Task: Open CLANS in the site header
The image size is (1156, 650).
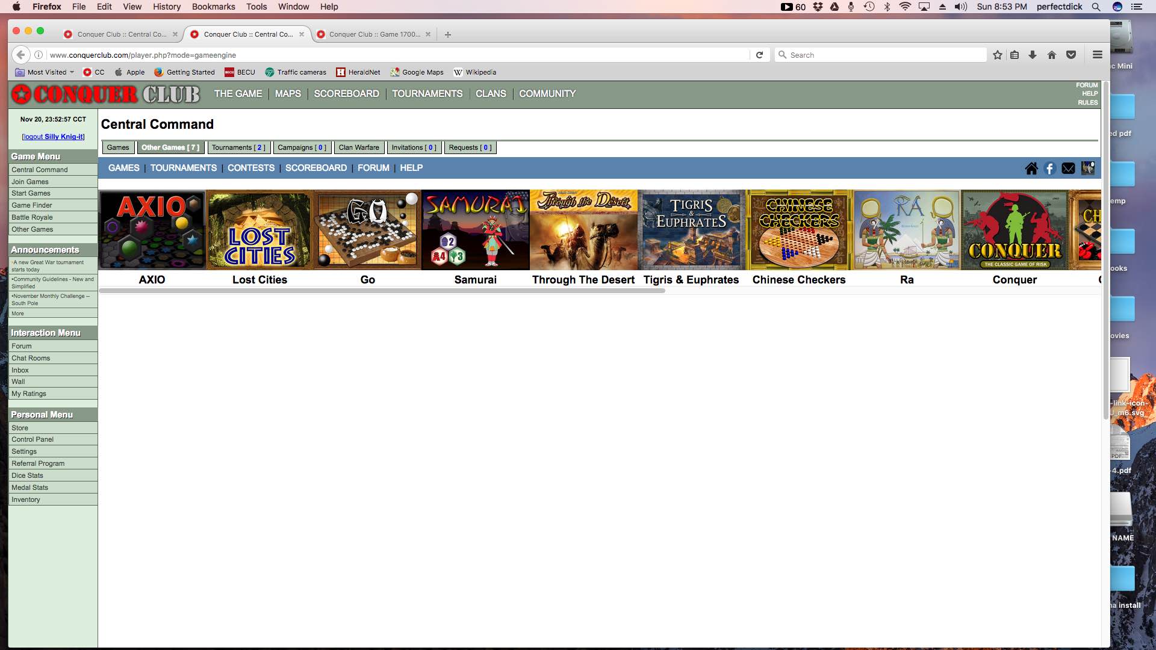Action: pyautogui.click(x=491, y=94)
